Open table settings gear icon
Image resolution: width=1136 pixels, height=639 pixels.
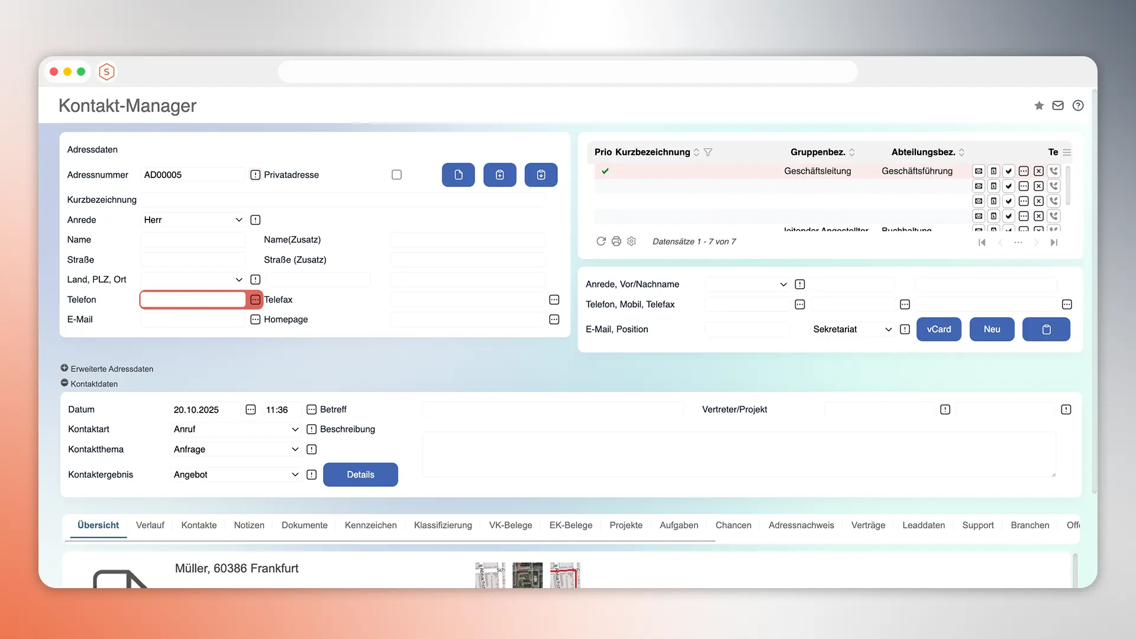coord(631,241)
